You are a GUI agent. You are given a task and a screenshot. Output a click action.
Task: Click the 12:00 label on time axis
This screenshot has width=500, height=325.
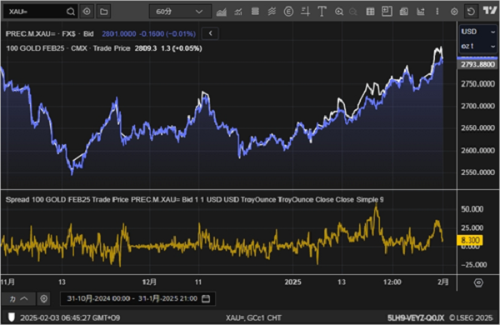tap(392, 282)
